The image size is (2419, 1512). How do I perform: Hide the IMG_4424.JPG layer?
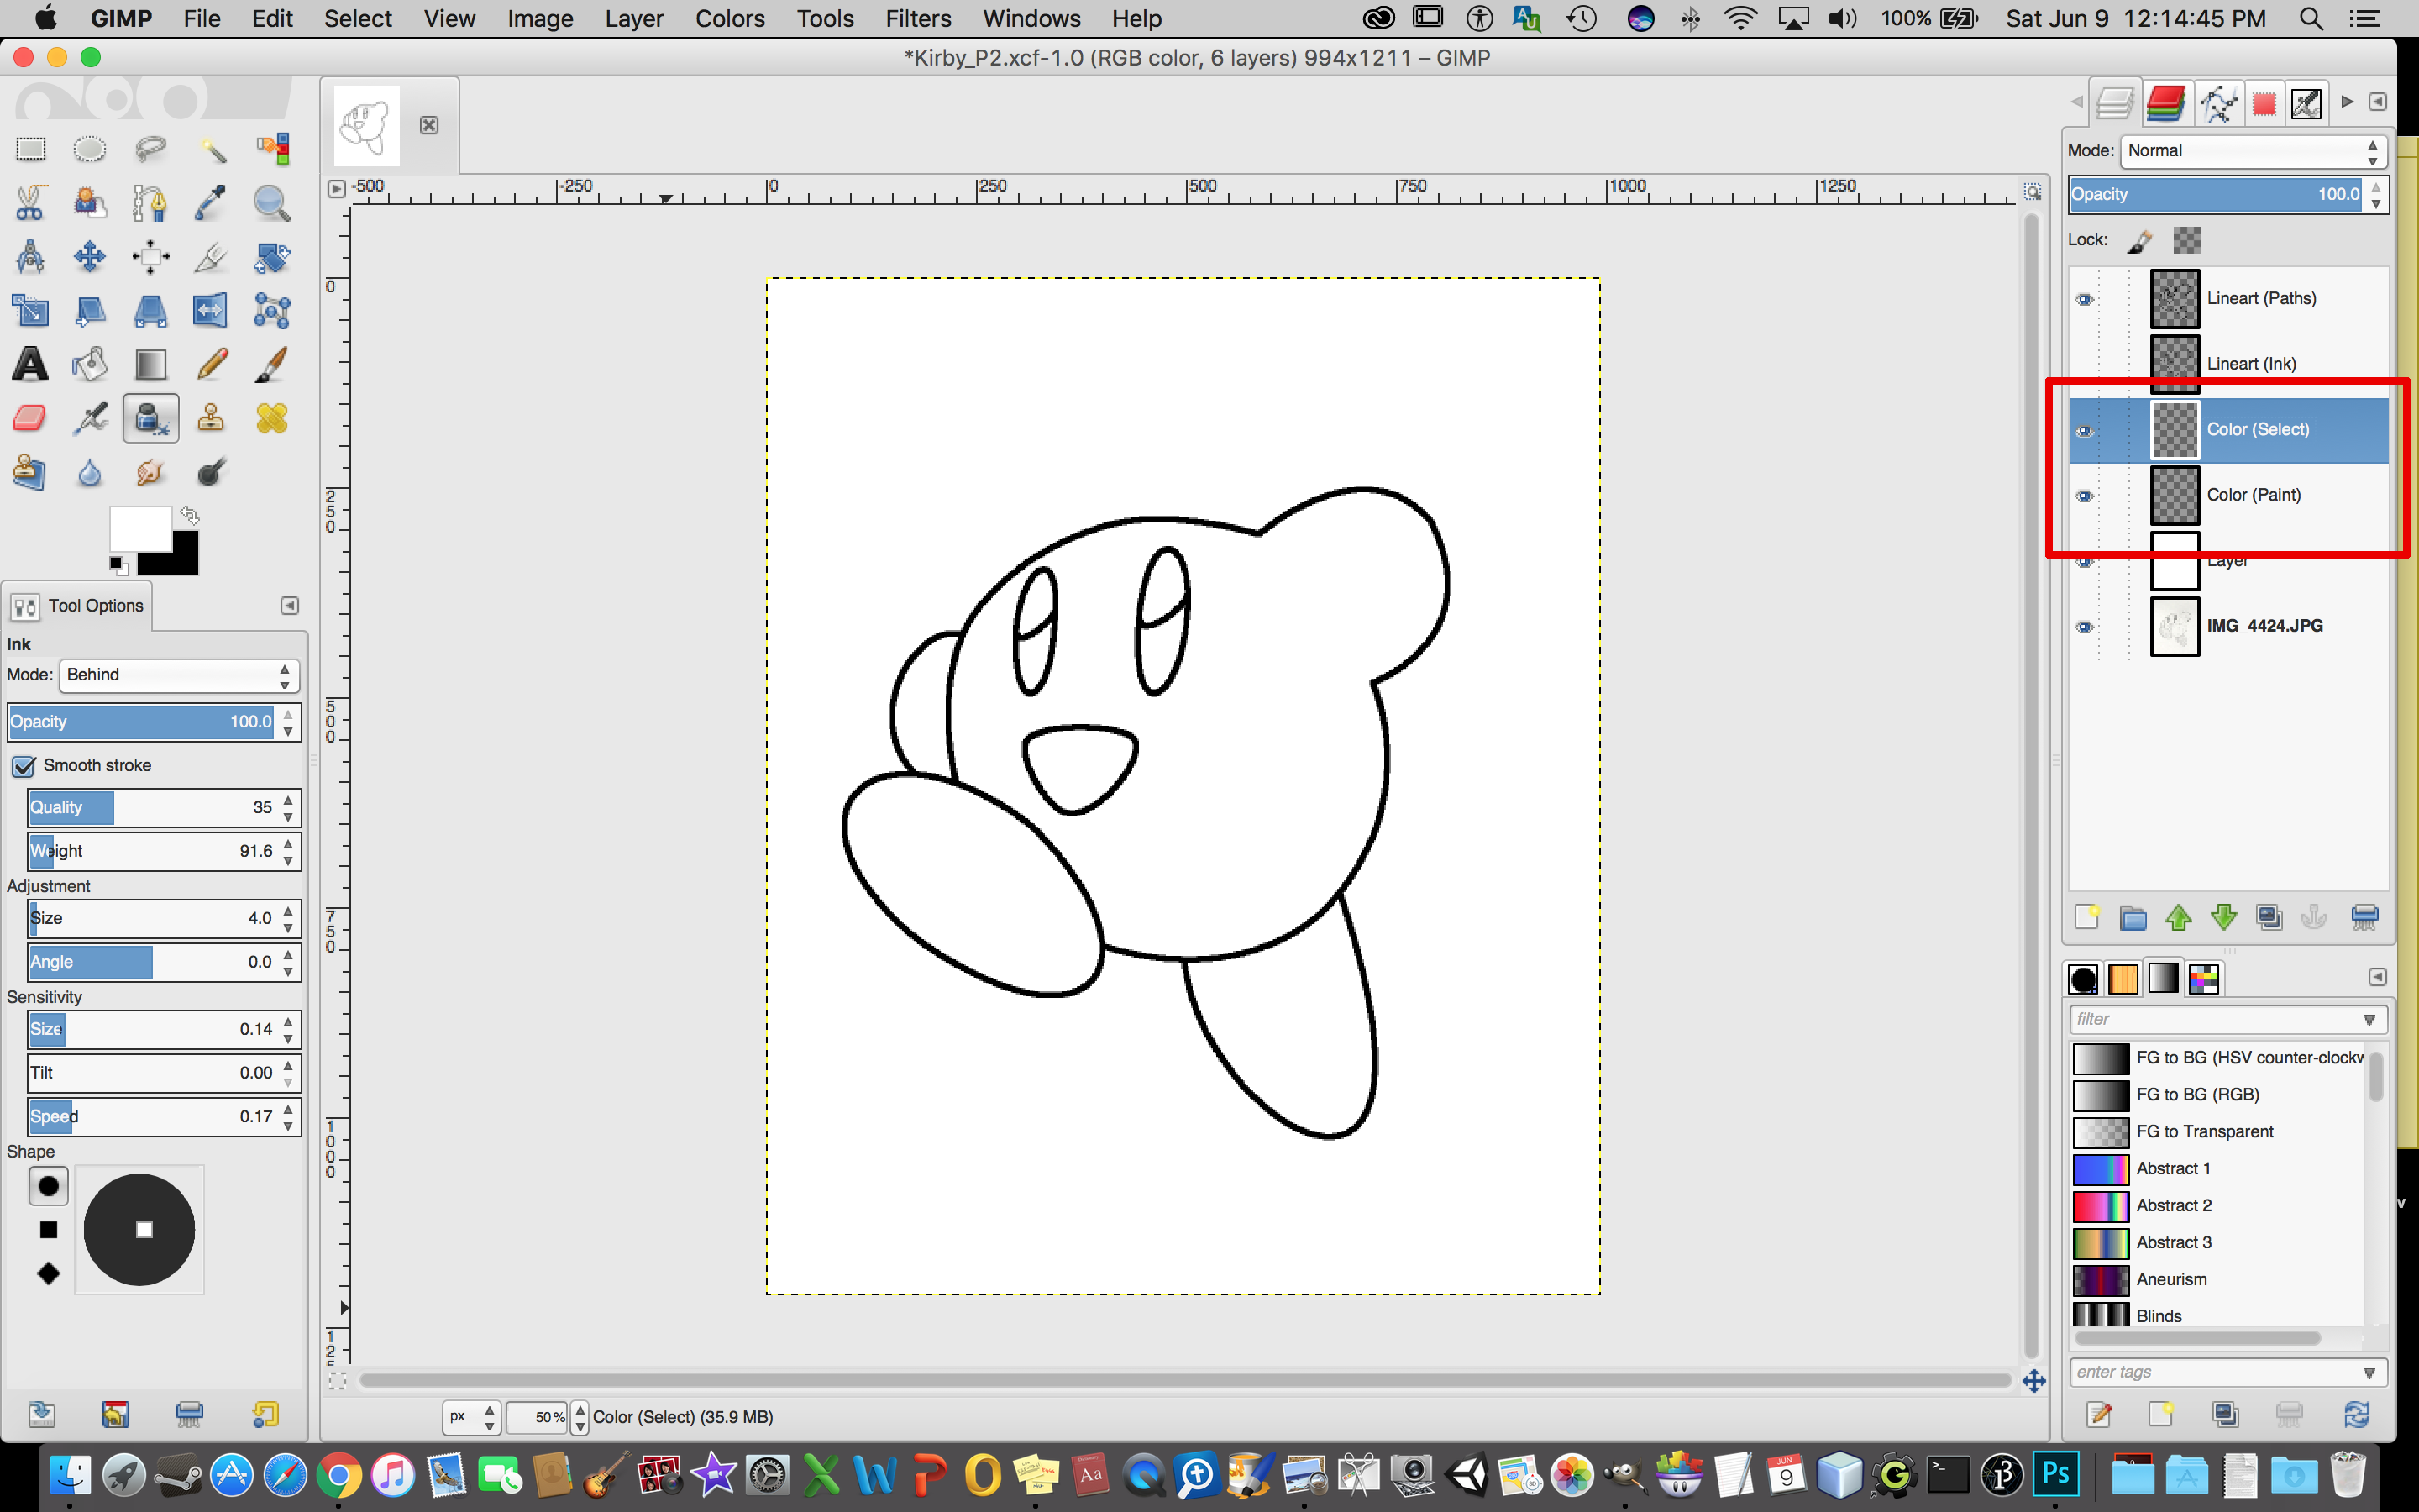tap(2084, 627)
